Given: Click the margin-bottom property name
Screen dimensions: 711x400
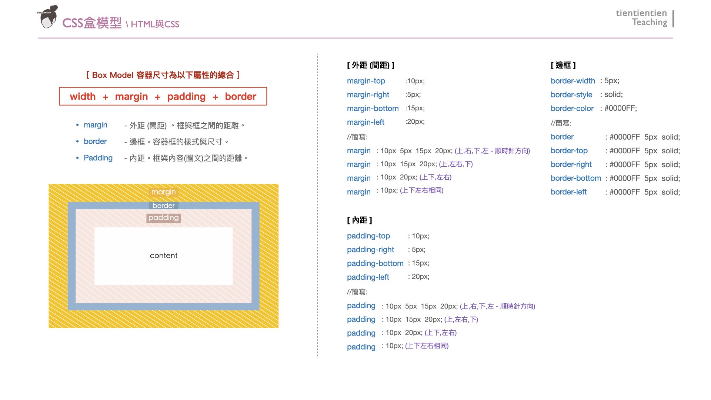Looking at the screenshot, I should [x=373, y=108].
